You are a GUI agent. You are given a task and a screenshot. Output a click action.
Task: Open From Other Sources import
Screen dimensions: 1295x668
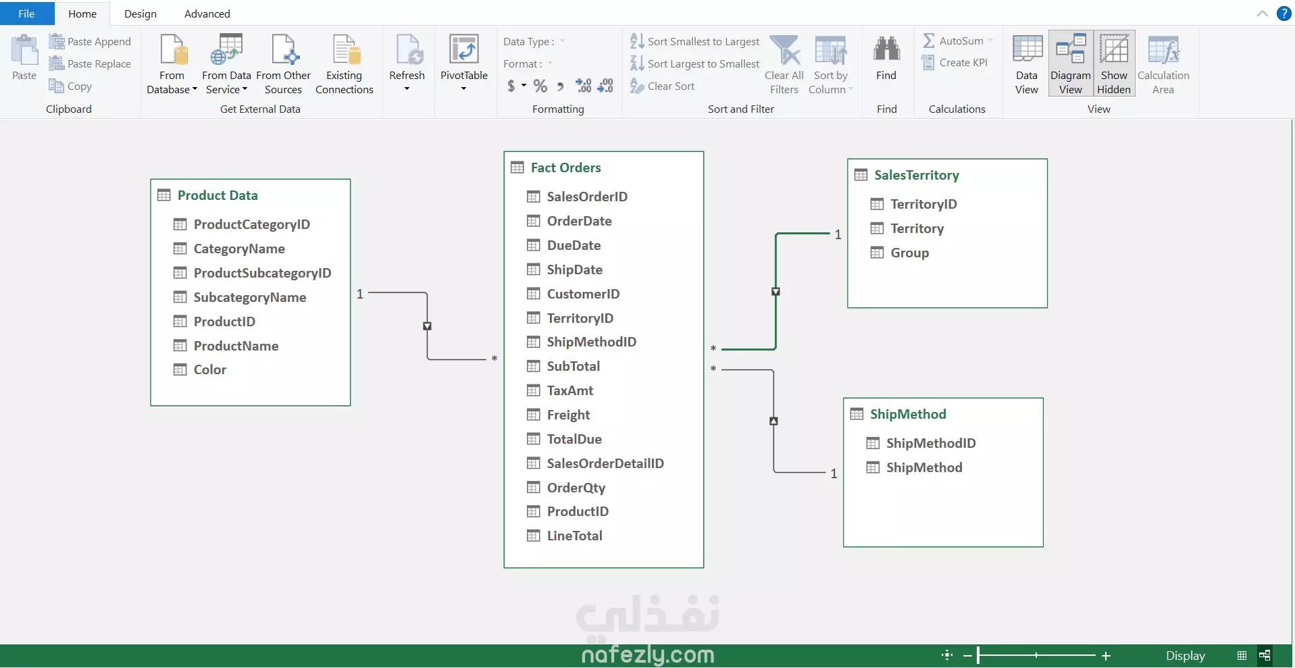coord(283,64)
